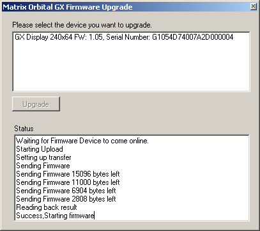This screenshot has width=260, height=231.
Task: Click the 'Sending Firmware 6904 bytes left' line
Action: point(66,191)
